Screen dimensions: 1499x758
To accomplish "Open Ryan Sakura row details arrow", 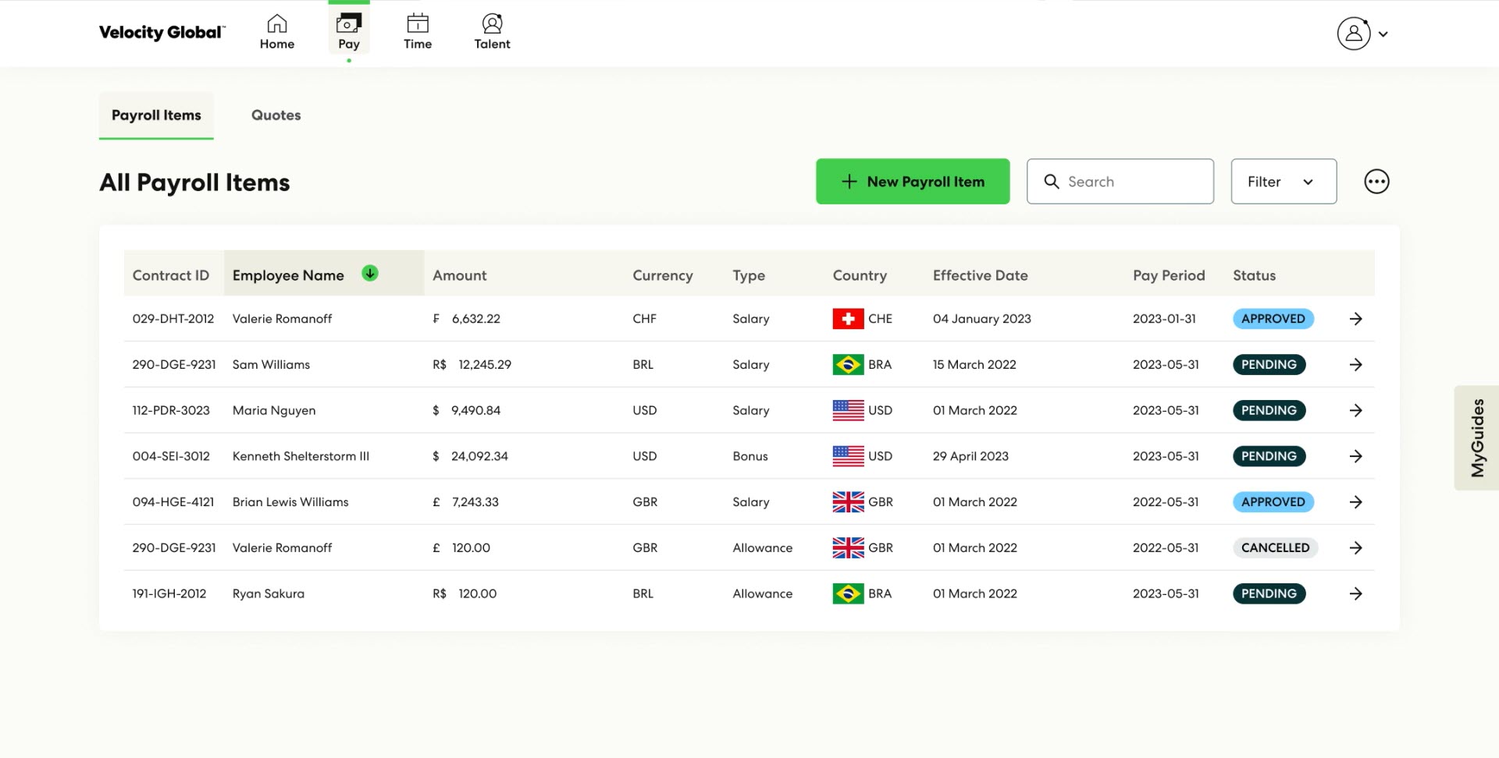I will coord(1356,594).
